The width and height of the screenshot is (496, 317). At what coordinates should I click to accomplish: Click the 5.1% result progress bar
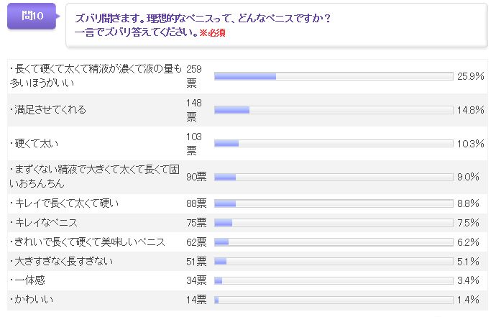(334, 261)
